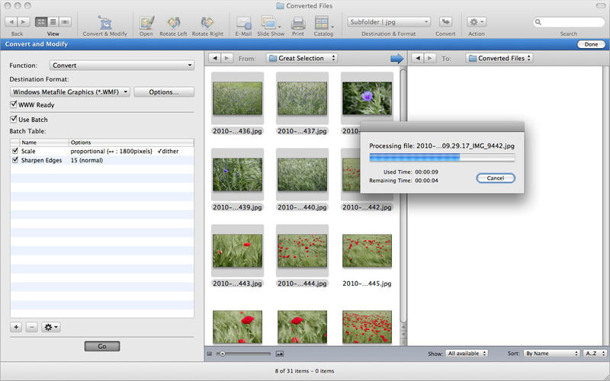Uncheck Sharpen Edges in batch table
Image resolution: width=610 pixels, height=381 pixels.
click(x=15, y=161)
